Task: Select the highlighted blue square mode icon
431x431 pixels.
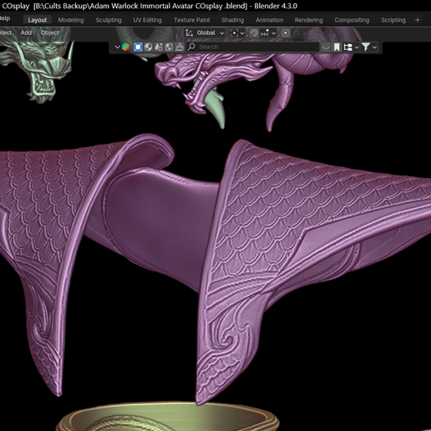Action: (x=138, y=47)
